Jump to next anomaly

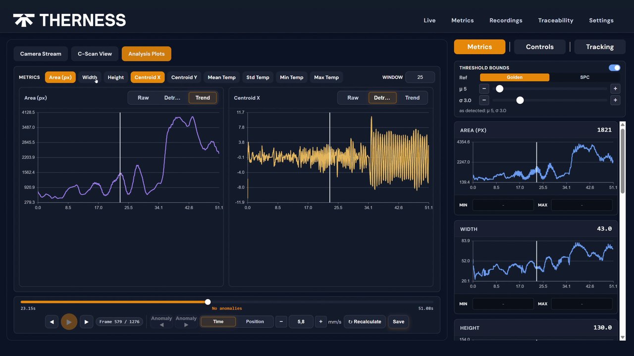pyautogui.click(x=186, y=322)
